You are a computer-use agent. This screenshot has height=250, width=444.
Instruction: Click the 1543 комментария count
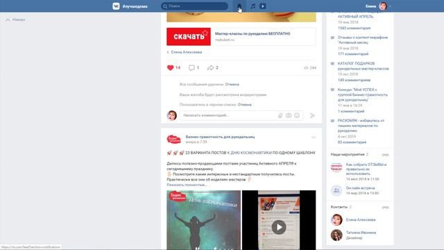point(354,28)
